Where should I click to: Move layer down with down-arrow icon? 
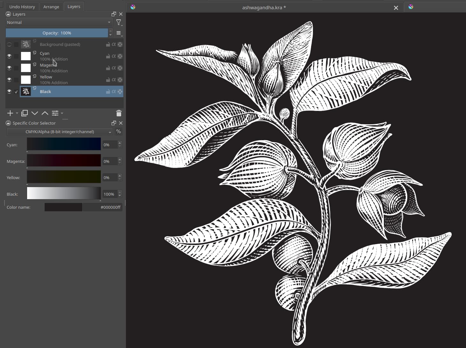click(x=35, y=113)
